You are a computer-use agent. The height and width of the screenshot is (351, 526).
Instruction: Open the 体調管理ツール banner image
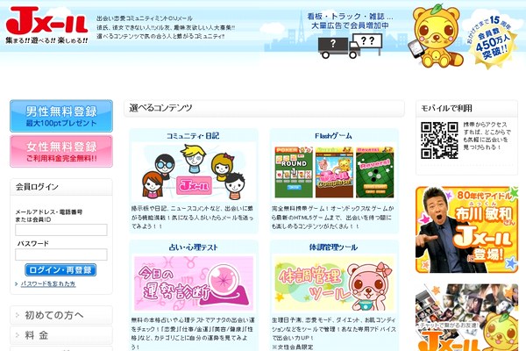point(334,283)
